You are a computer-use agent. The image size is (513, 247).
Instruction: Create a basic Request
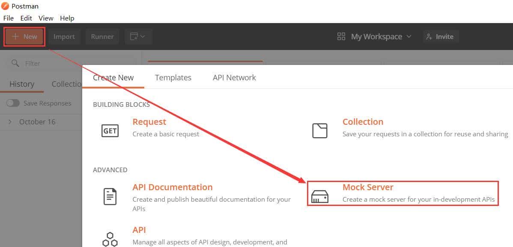click(x=149, y=122)
